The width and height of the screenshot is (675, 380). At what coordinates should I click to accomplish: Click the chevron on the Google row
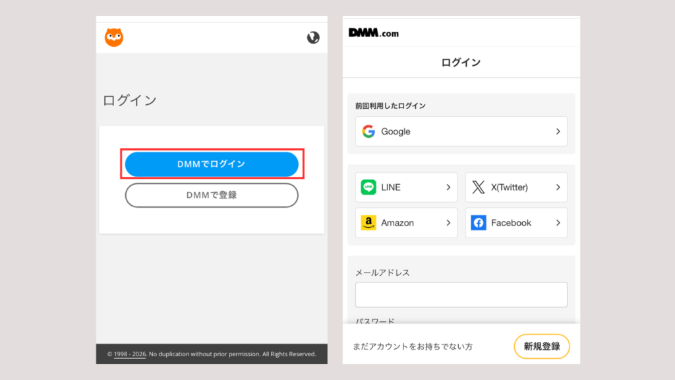coord(558,131)
